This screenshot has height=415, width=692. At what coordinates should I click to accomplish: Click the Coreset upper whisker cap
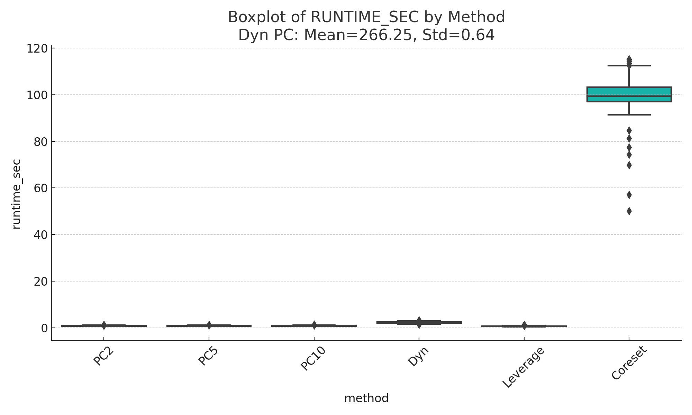[629, 66]
